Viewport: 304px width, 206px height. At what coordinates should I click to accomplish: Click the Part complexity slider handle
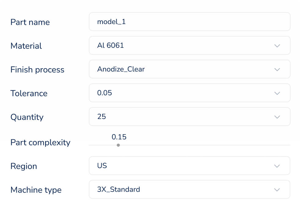[118, 145]
